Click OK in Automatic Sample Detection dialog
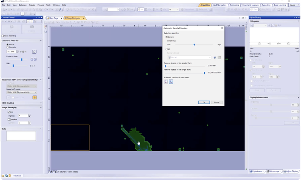This screenshot has width=301, height=180. 204,102
